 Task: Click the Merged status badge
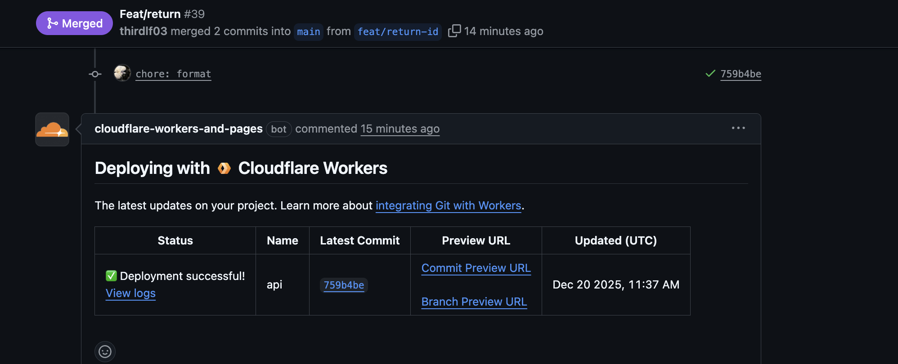(x=74, y=23)
